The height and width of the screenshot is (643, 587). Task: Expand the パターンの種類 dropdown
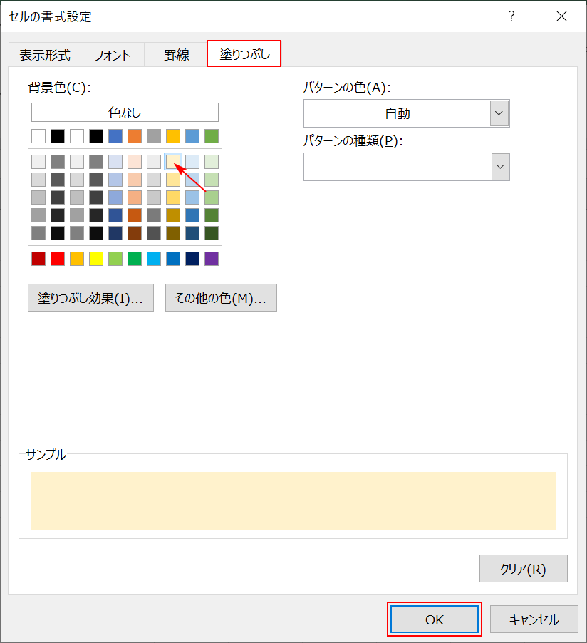(500, 167)
